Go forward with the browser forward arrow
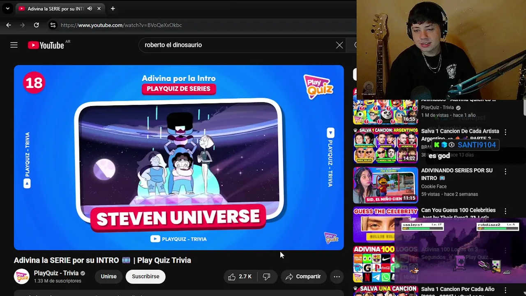Screen dimensions: 526x296 click(x=22, y=25)
